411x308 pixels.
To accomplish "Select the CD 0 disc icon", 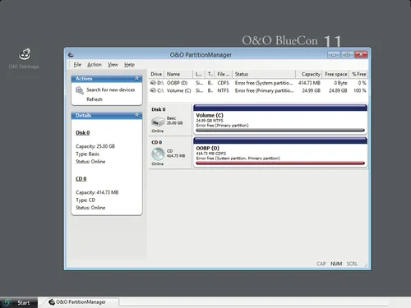I will tap(158, 154).
